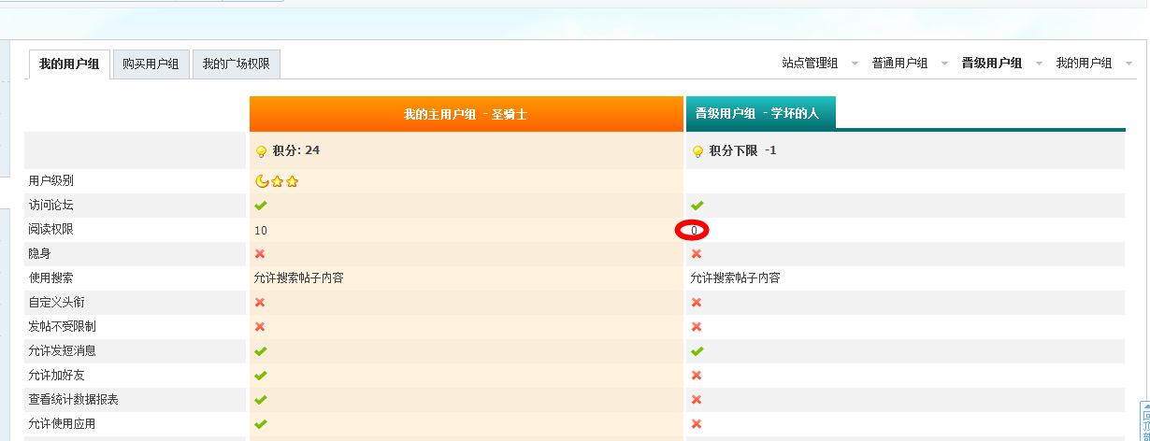This screenshot has height=441, width=1150.
Task: Click 阅读权限 value 10 in 圣骑士 column
Action: 260,231
